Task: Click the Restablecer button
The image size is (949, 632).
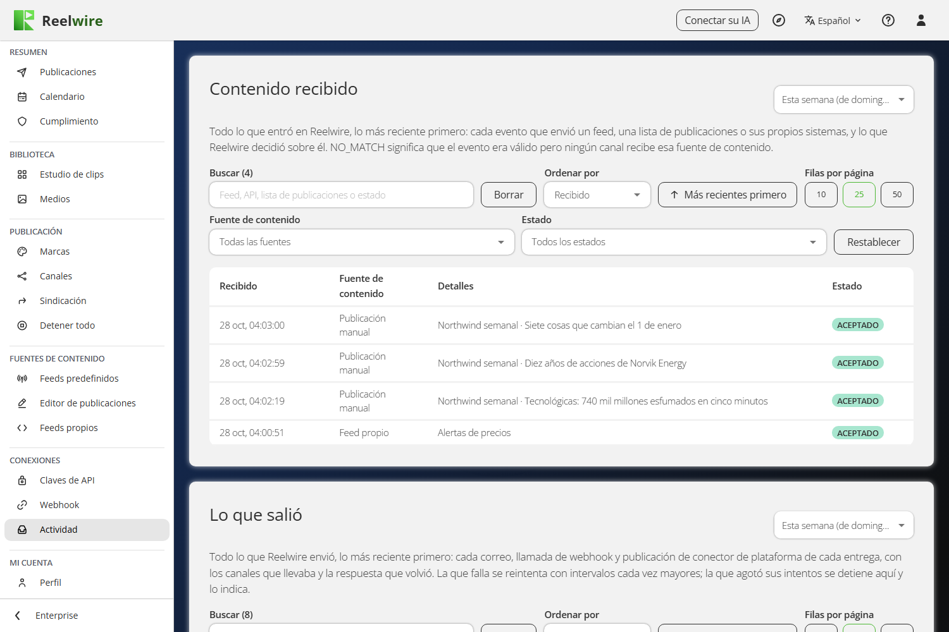Action: click(874, 242)
